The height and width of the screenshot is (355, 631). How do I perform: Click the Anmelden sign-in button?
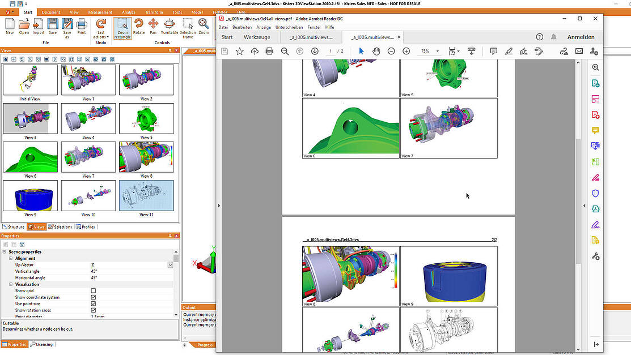[581, 37]
